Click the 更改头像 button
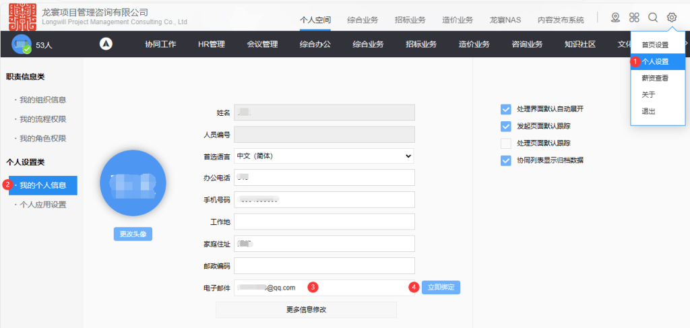 click(x=133, y=234)
